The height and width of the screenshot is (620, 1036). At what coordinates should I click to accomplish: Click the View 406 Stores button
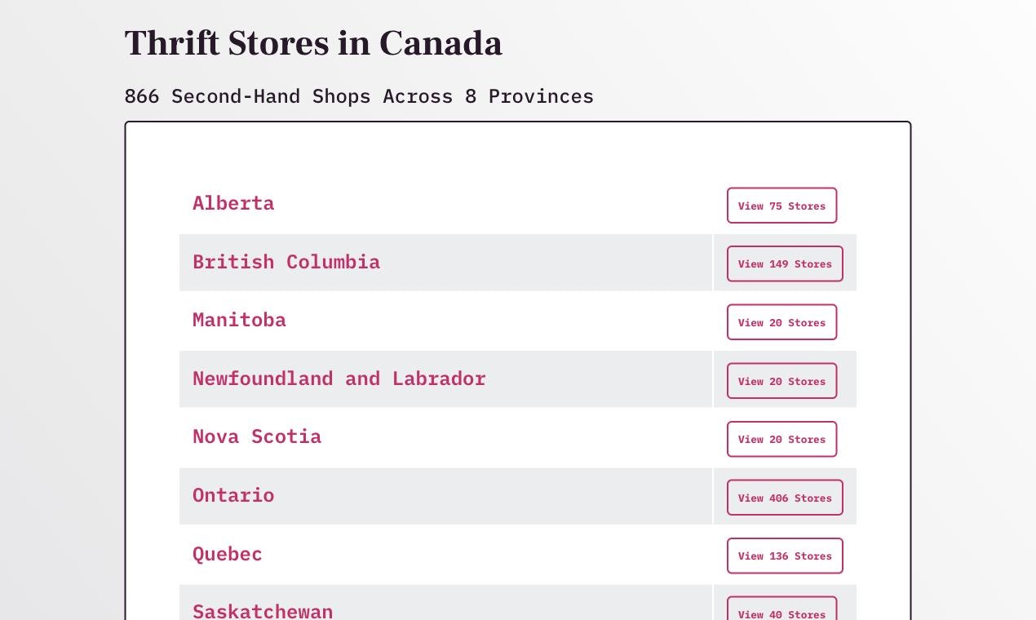click(x=785, y=498)
